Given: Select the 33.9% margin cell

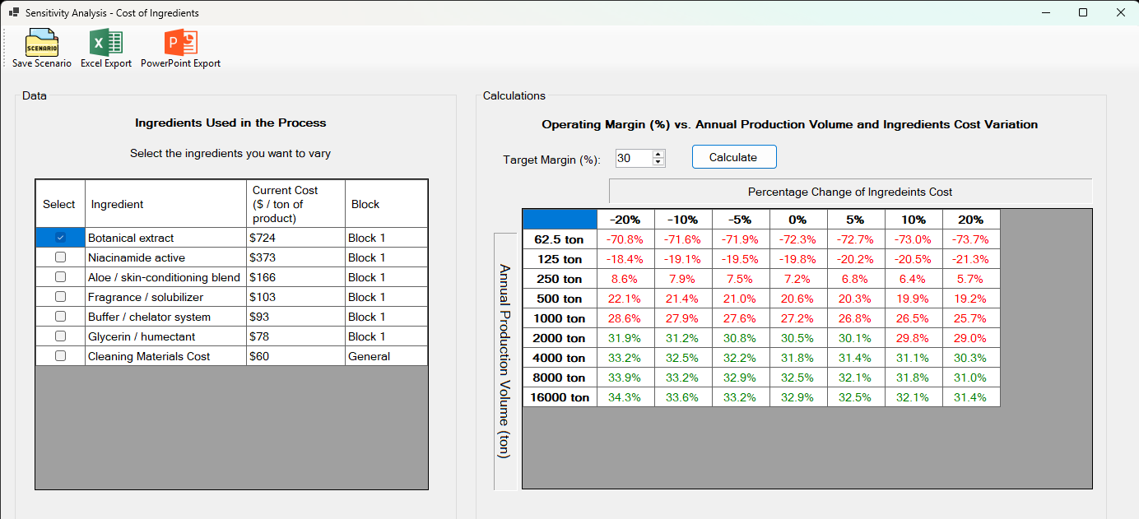Looking at the screenshot, I should (x=625, y=378).
